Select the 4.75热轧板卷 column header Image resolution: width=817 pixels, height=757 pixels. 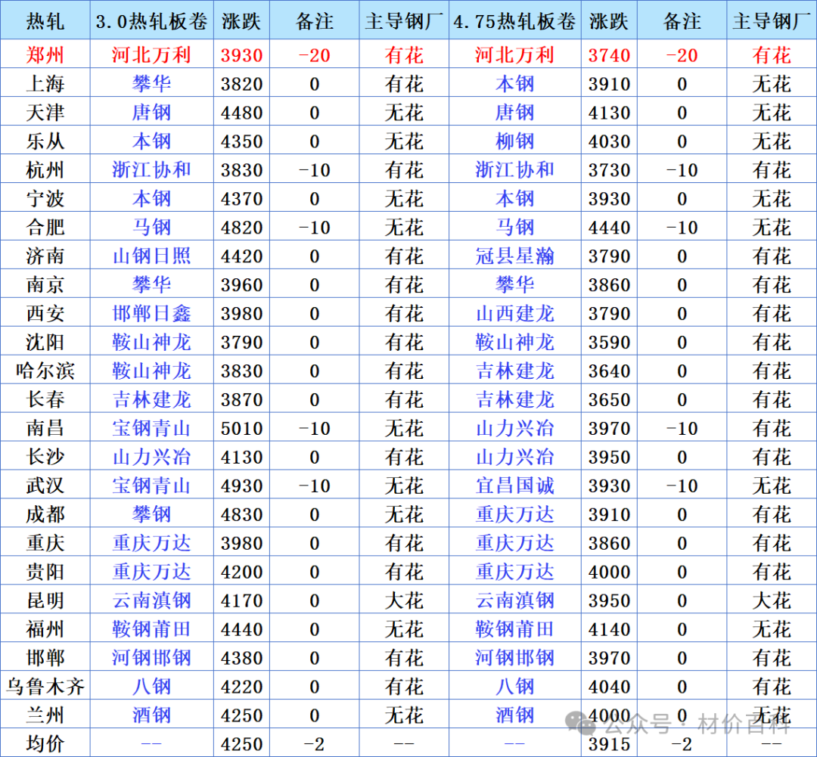pyautogui.click(x=515, y=21)
